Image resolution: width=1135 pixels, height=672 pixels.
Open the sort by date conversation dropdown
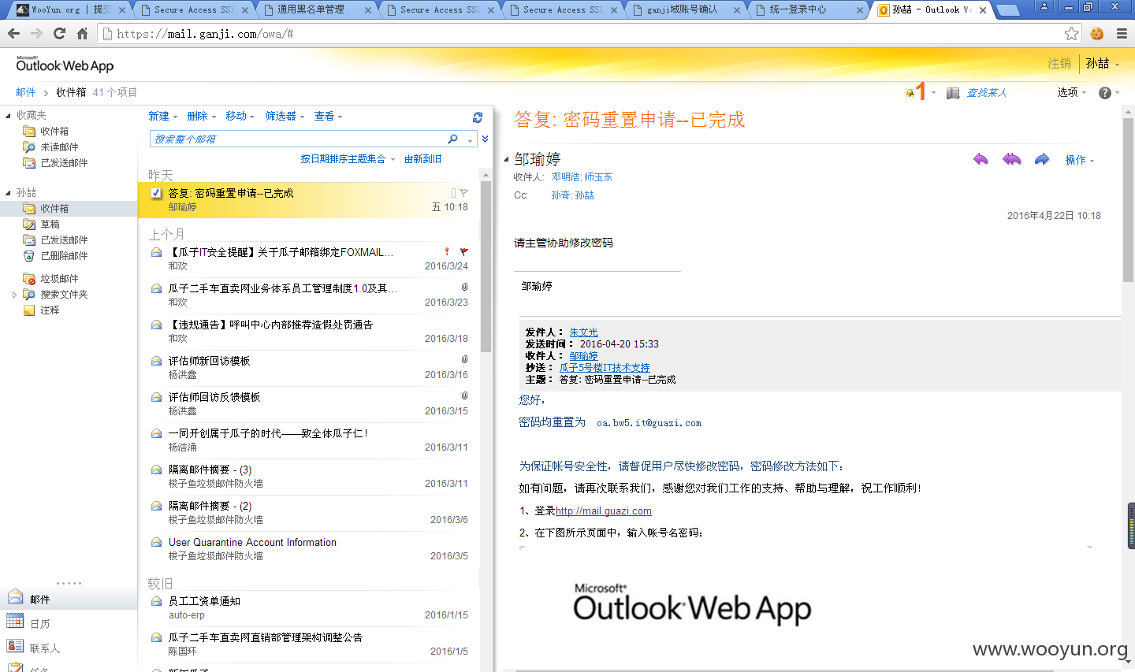tap(348, 158)
